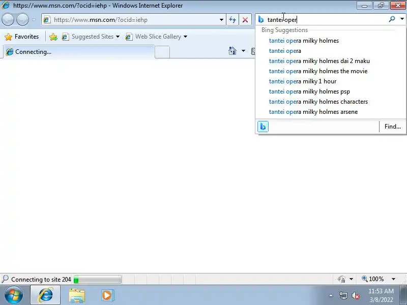Click the status bar magnifier icon

click(x=5, y=279)
